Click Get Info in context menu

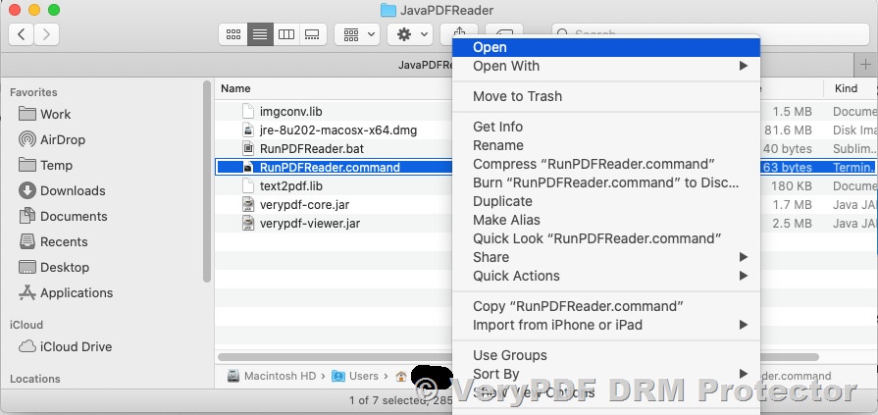pos(497,127)
